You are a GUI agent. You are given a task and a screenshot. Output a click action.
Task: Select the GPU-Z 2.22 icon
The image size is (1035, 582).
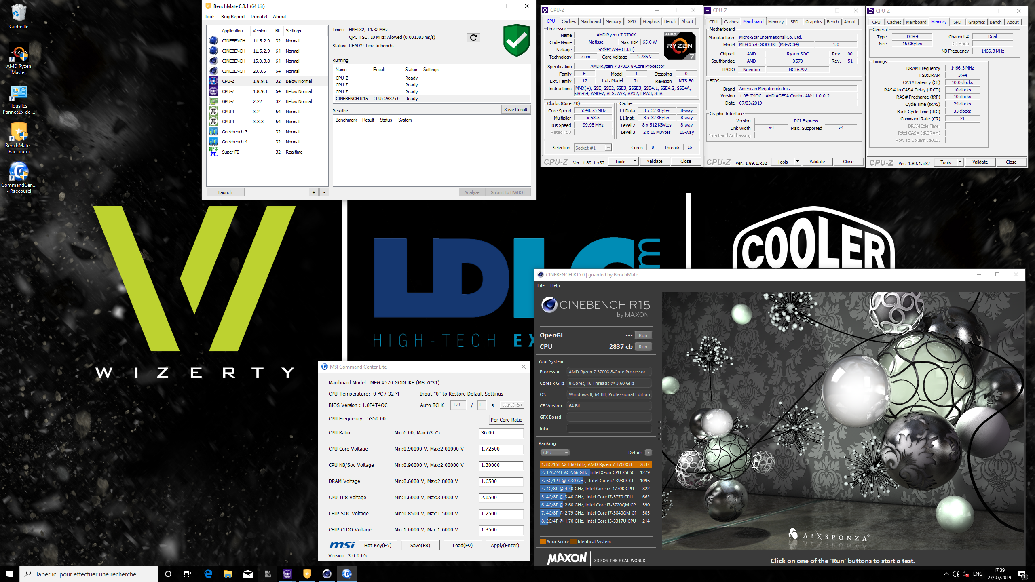tap(213, 101)
